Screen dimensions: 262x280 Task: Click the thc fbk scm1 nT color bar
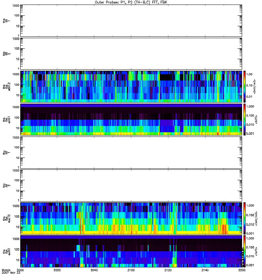click(245, 251)
